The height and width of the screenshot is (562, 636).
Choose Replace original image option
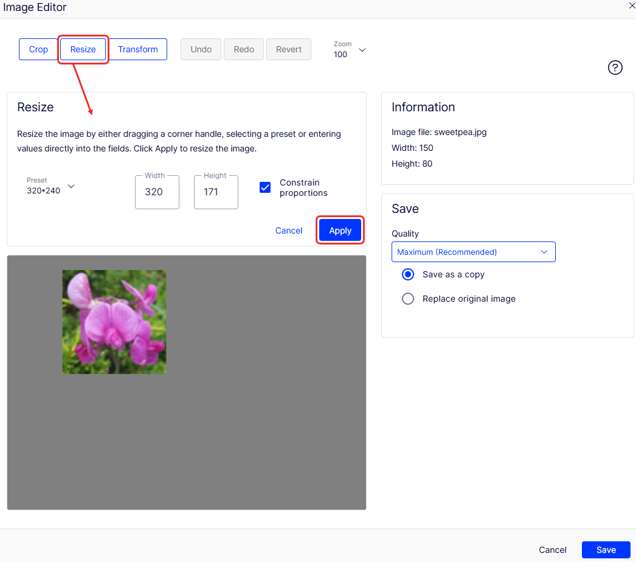407,299
